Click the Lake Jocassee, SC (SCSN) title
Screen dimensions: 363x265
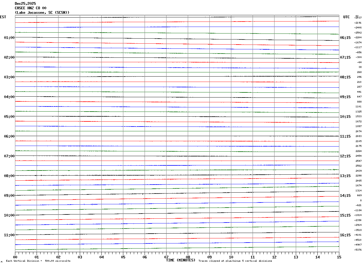42,13
